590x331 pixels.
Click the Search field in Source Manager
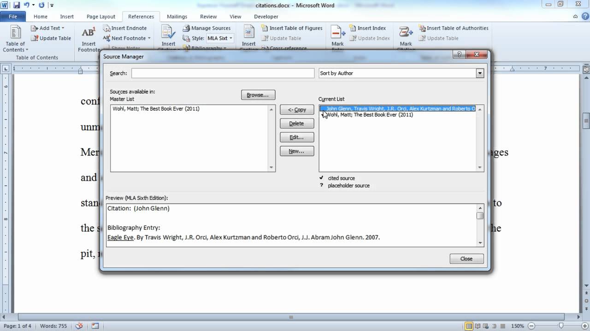(x=223, y=73)
